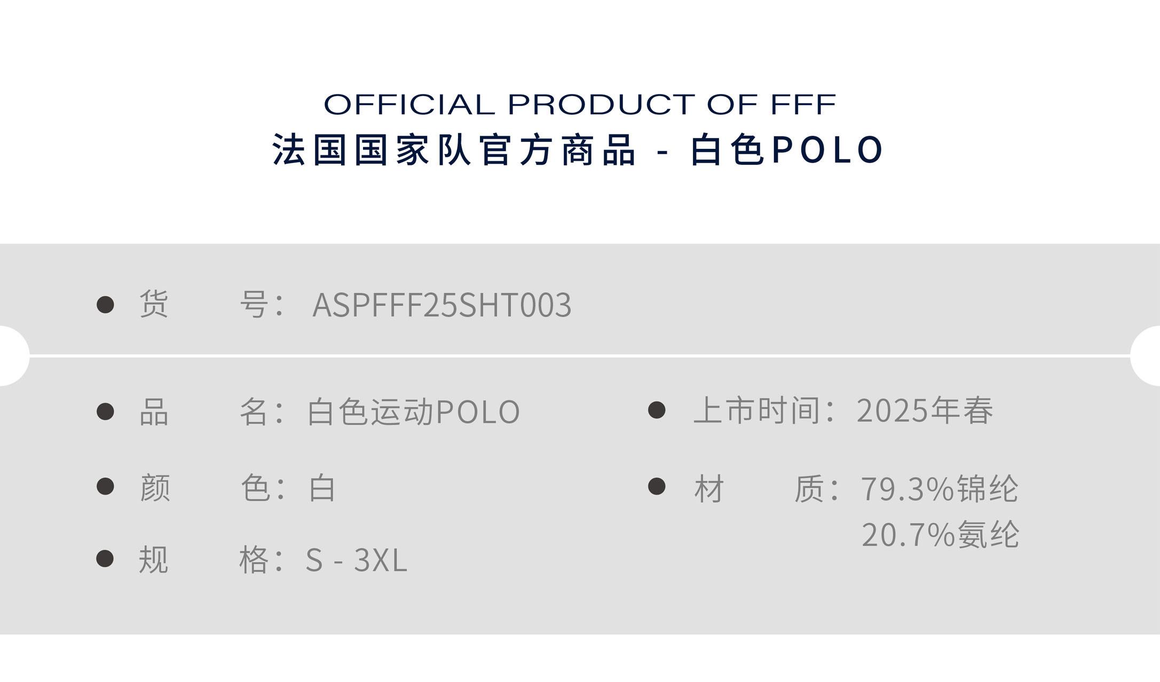Click the bullet dot beside 规格
Image resolution: width=1160 pixels, height=682 pixels.
[x=105, y=559]
